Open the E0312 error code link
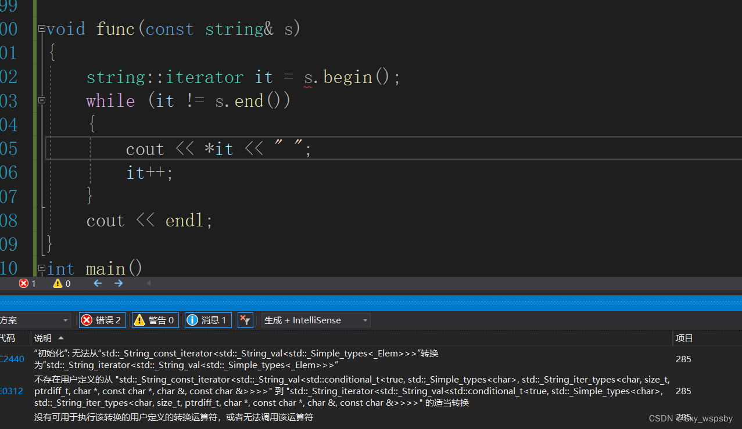The width and height of the screenshot is (742, 429). coord(12,391)
